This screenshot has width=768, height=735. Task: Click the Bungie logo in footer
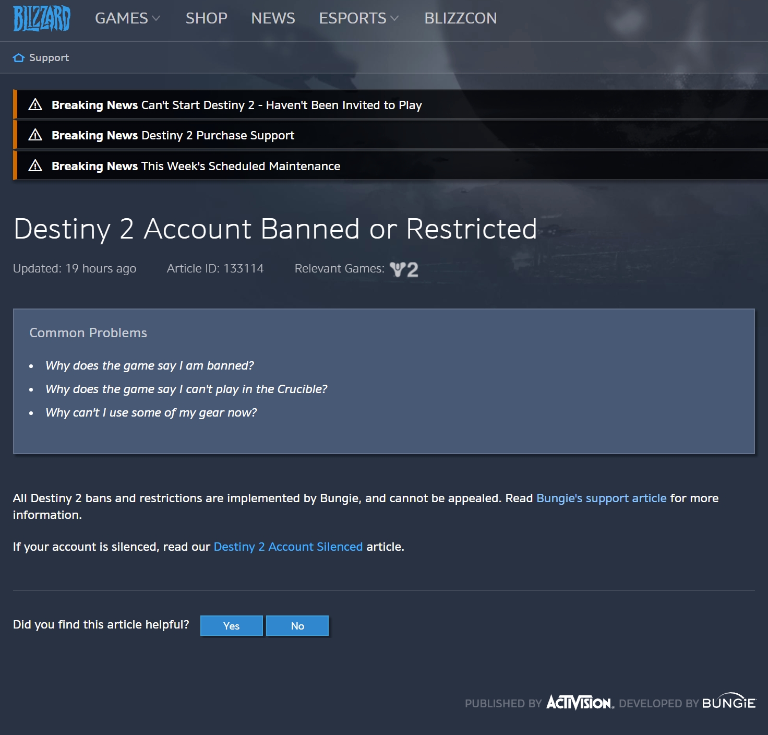pos(728,702)
